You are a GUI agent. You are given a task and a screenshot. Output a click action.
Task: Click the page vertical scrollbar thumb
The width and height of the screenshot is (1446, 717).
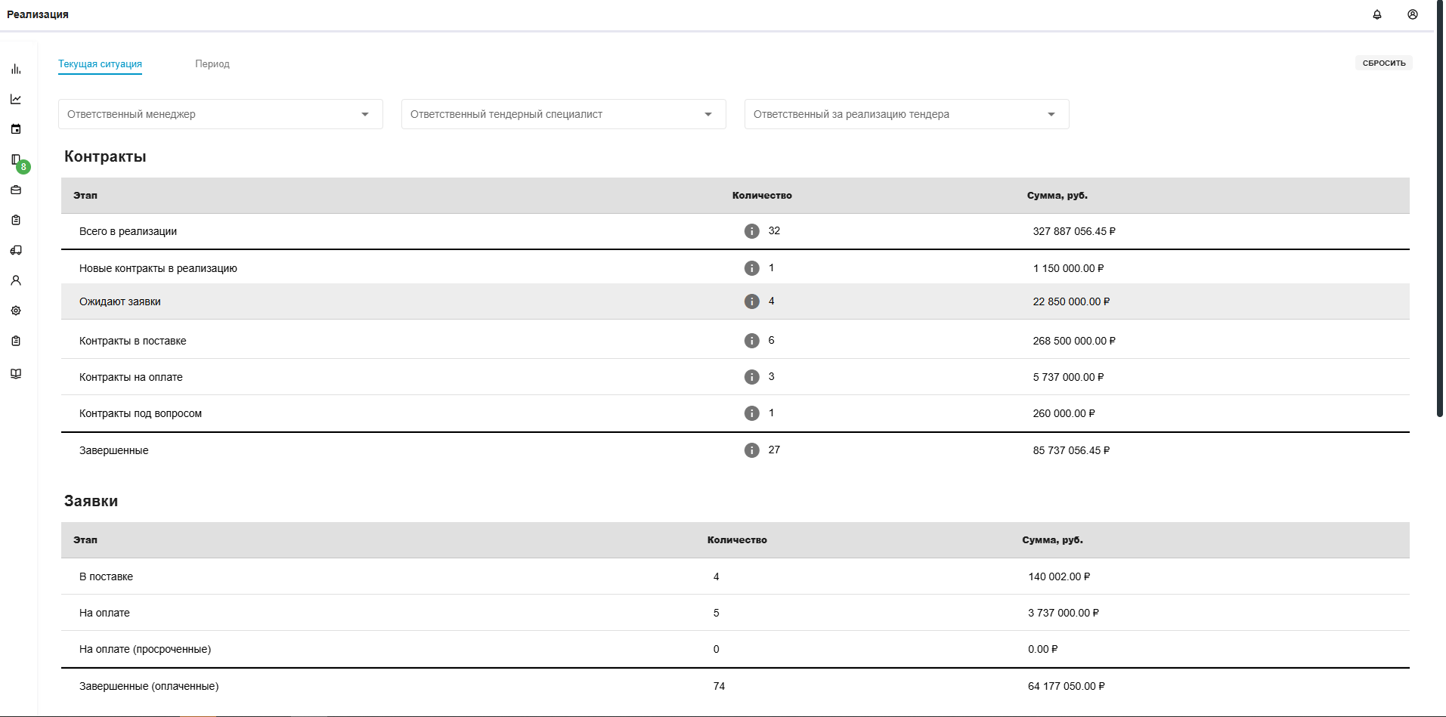(1439, 208)
